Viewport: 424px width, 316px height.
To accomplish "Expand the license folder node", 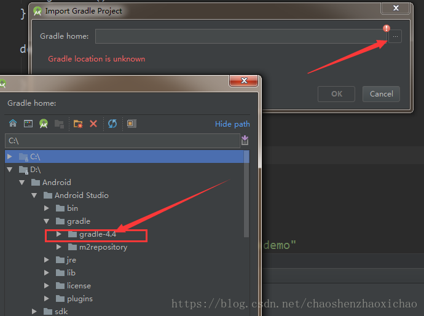I will pos(47,285).
